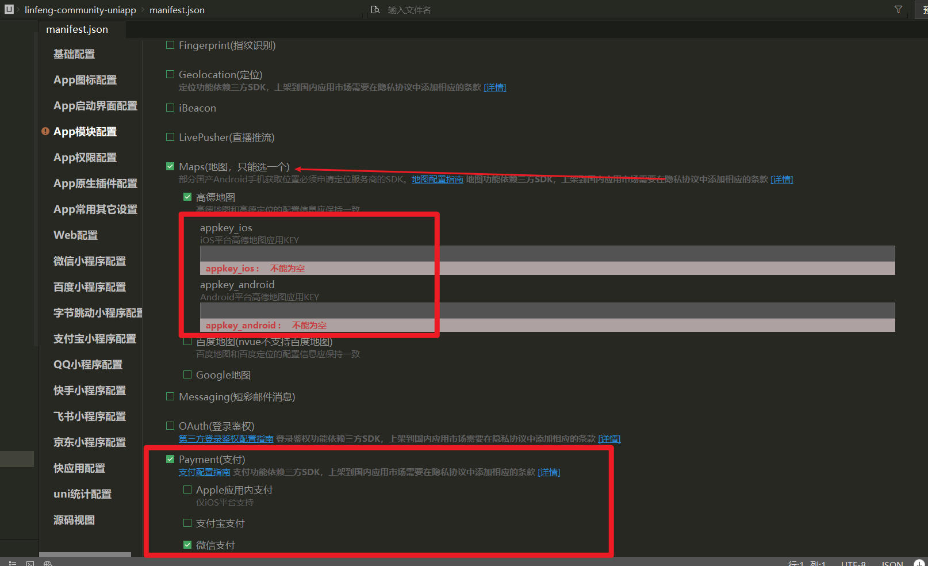This screenshot has width=928, height=566.
Task: Click the 'iOS平台高德地图应用KEY' description text
Action: pos(250,240)
